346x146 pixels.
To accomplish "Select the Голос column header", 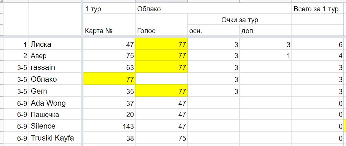I will [161, 30].
